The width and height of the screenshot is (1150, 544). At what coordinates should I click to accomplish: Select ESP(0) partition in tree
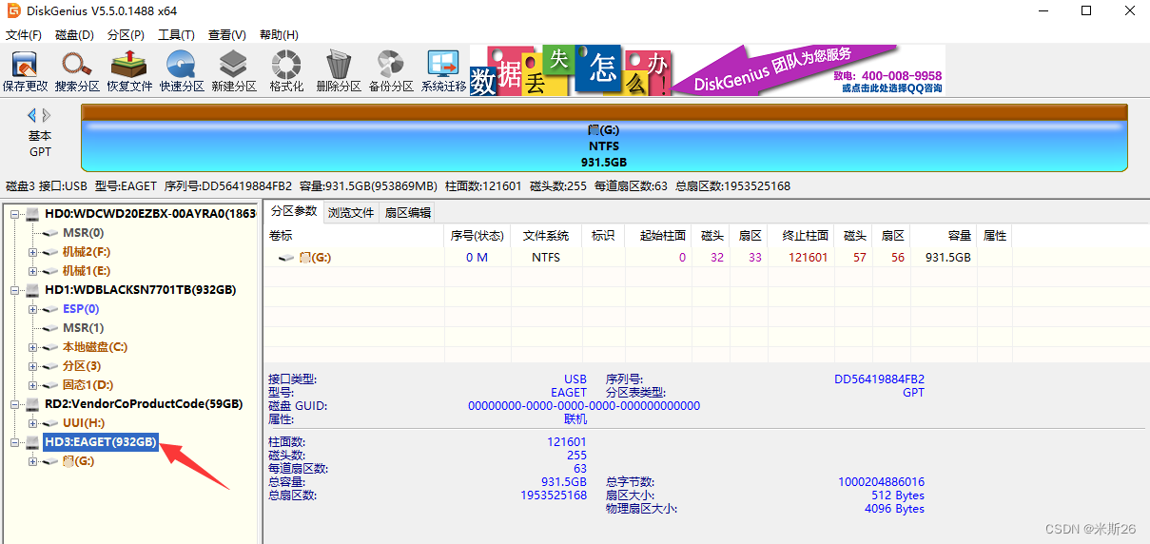click(x=81, y=309)
